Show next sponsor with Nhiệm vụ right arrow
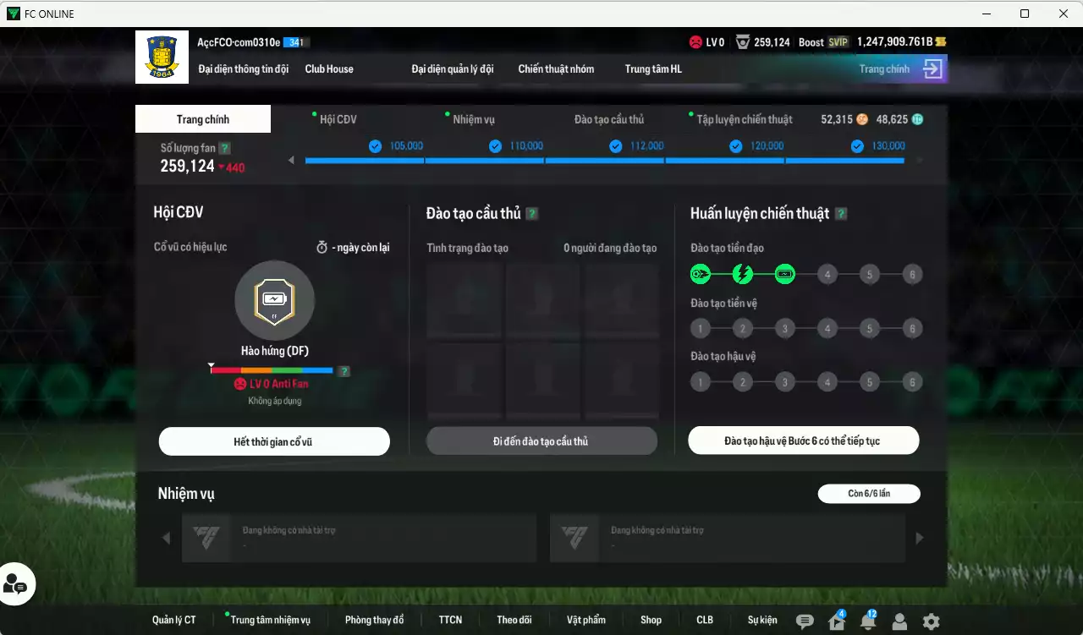Image resolution: width=1083 pixels, height=635 pixels. click(919, 538)
